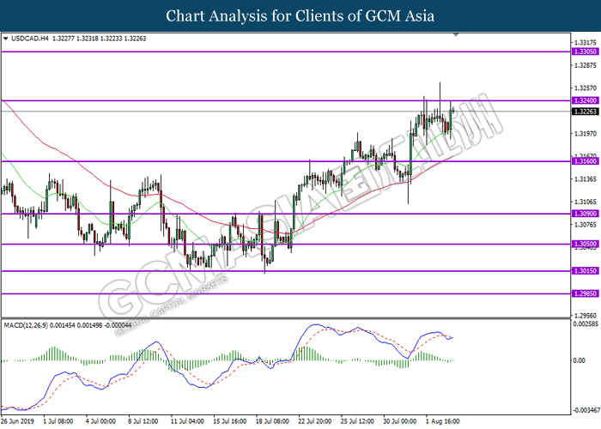Select the 1.30500 level price tag
This screenshot has width=601, height=429.
coord(585,244)
